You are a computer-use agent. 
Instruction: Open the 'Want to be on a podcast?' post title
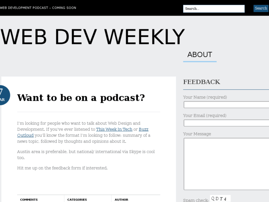click(81, 98)
